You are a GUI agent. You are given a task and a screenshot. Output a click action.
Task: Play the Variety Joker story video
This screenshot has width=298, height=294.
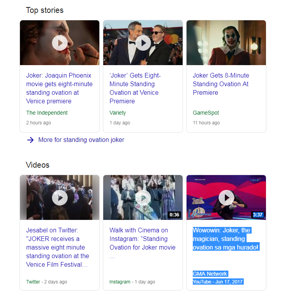[143, 43]
